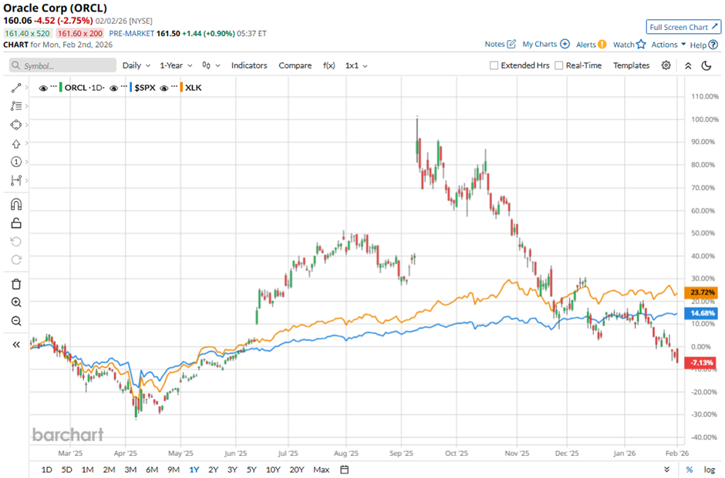
Task: Open the 1x1 grid layout dropdown
Action: click(356, 65)
